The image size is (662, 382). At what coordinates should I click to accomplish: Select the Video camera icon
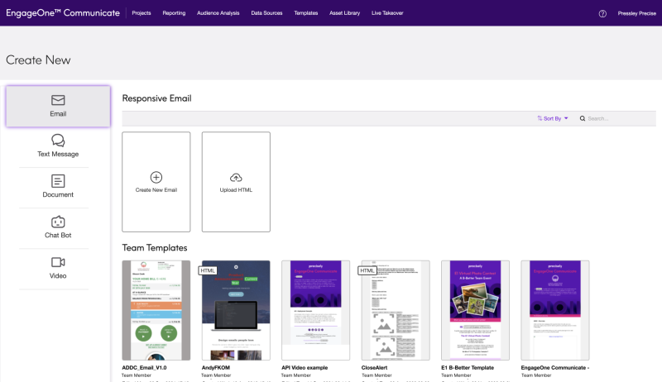pos(58,262)
